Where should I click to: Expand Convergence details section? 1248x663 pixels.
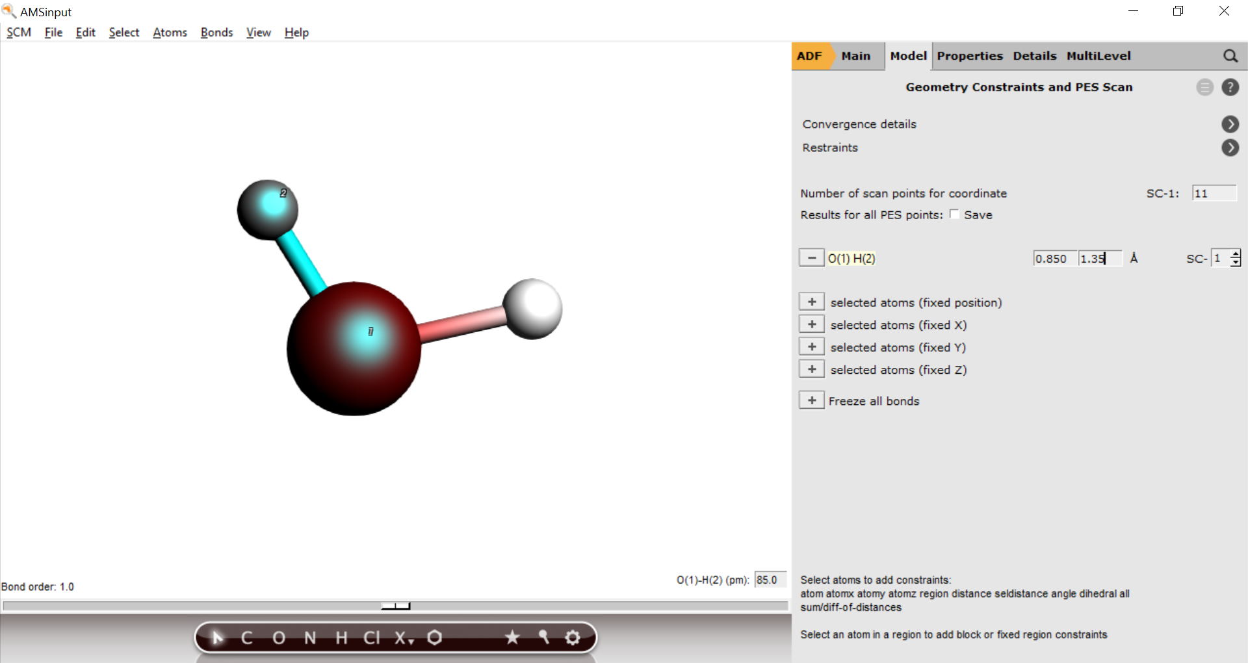pyautogui.click(x=1230, y=124)
